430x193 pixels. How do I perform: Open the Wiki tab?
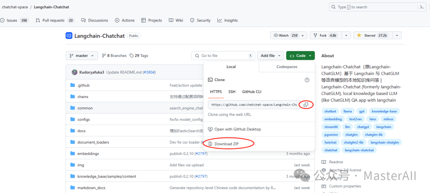click(176, 20)
